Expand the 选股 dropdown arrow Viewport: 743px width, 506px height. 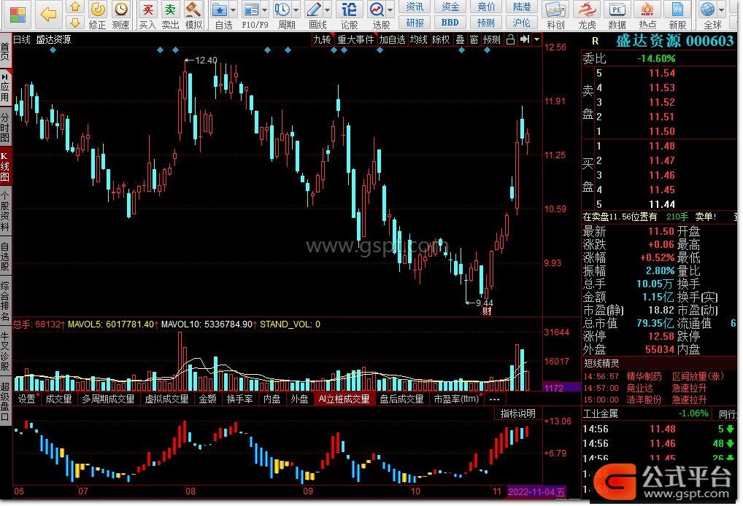[390, 10]
